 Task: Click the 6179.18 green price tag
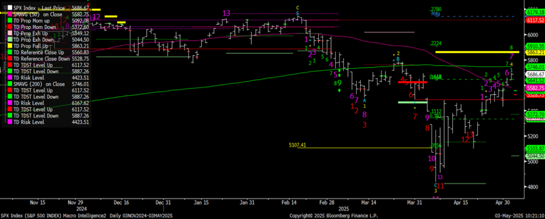point(533,12)
